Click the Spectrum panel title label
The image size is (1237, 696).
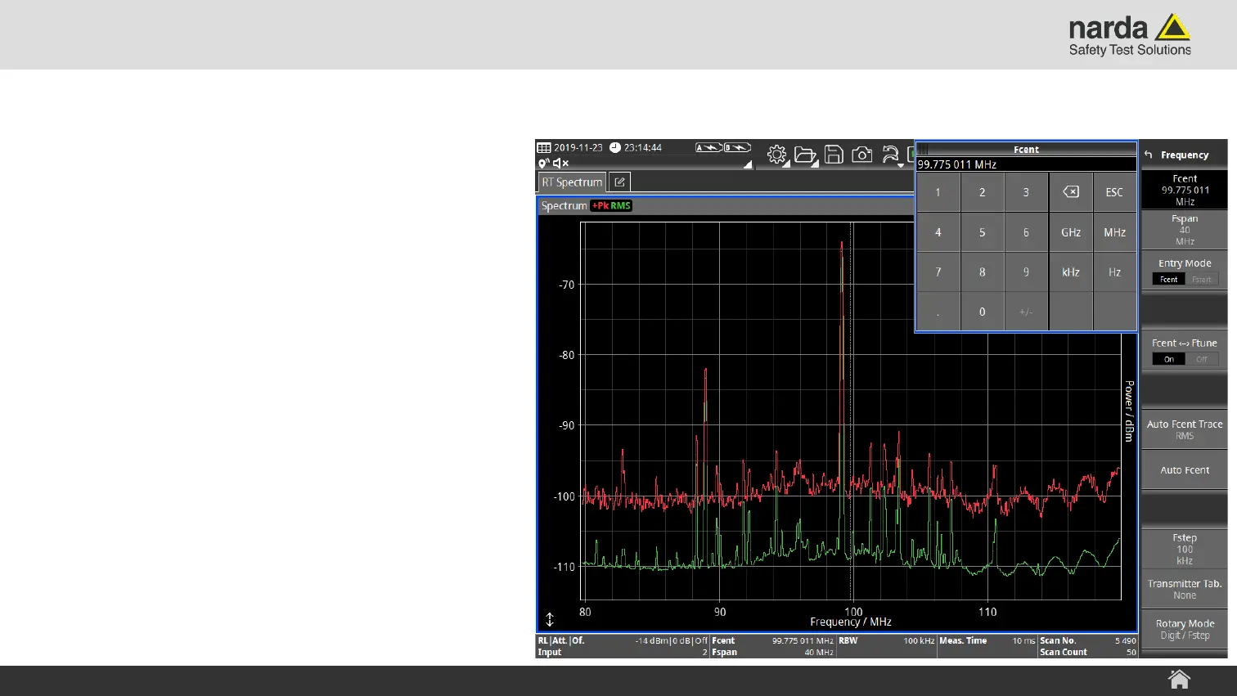point(564,206)
